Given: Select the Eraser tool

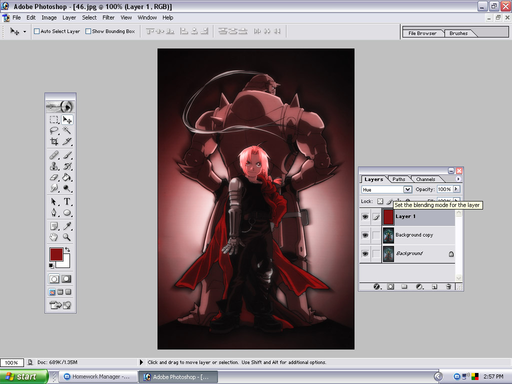Looking at the screenshot, I should (x=54, y=177).
